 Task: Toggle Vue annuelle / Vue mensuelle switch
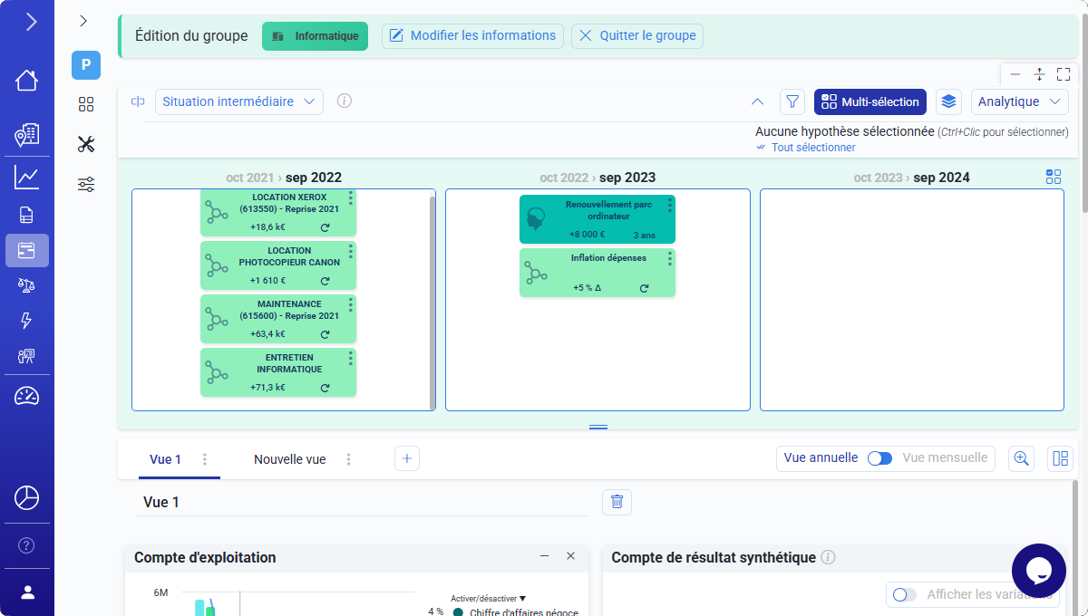(x=879, y=458)
